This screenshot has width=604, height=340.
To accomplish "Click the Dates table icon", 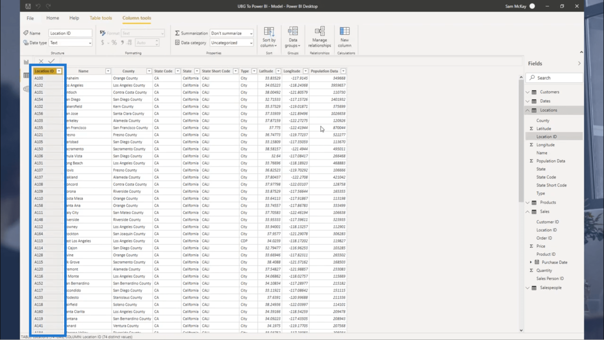I will 534,101.
